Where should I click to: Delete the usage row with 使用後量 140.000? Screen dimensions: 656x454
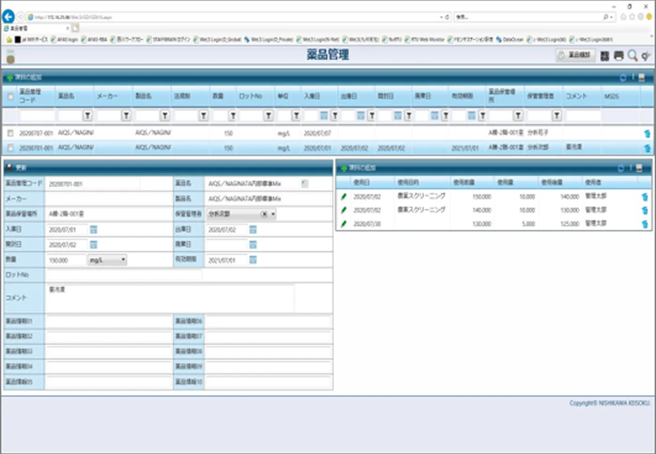pyautogui.click(x=645, y=197)
